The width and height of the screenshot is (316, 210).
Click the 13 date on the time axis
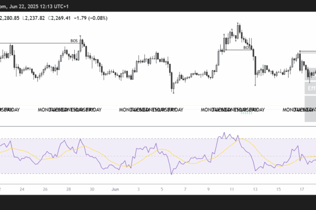click(255, 190)
